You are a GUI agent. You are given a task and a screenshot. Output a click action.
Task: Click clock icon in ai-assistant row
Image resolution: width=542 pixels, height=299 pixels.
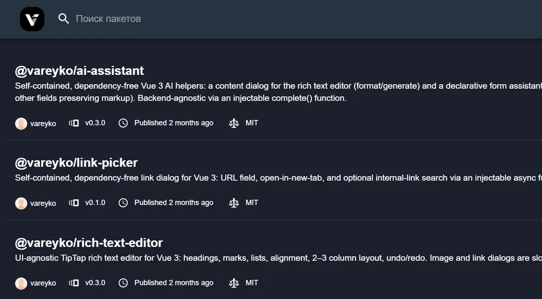(123, 123)
